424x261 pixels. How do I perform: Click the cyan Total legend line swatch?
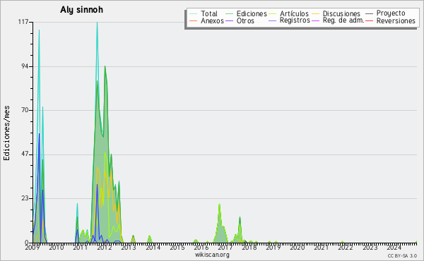pyautogui.click(x=194, y=14)
